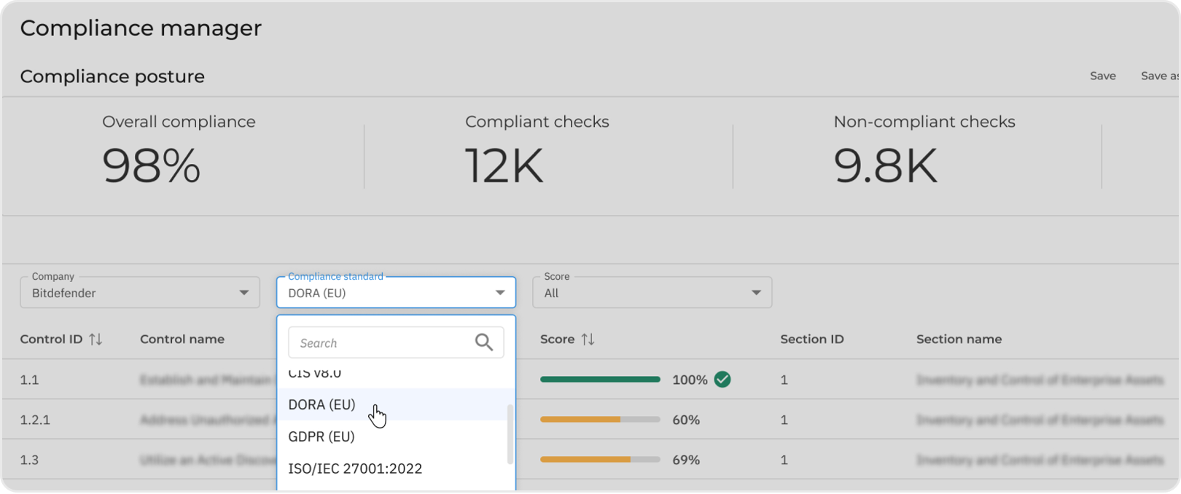Click the Section name column header

(959, 340)
